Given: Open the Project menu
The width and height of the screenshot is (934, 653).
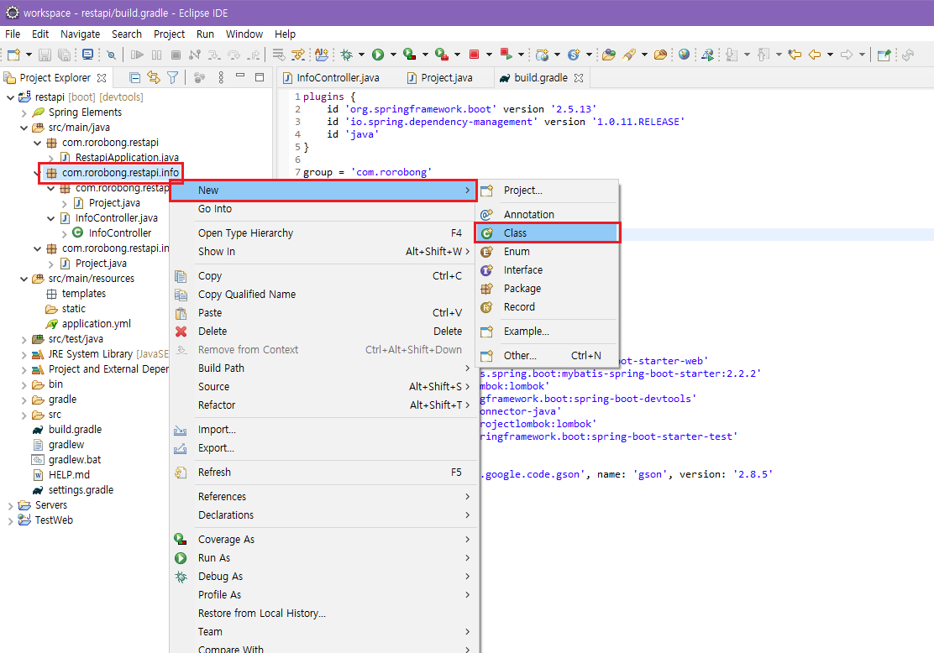Looking at the screenshot, I should tap(169, 34).
